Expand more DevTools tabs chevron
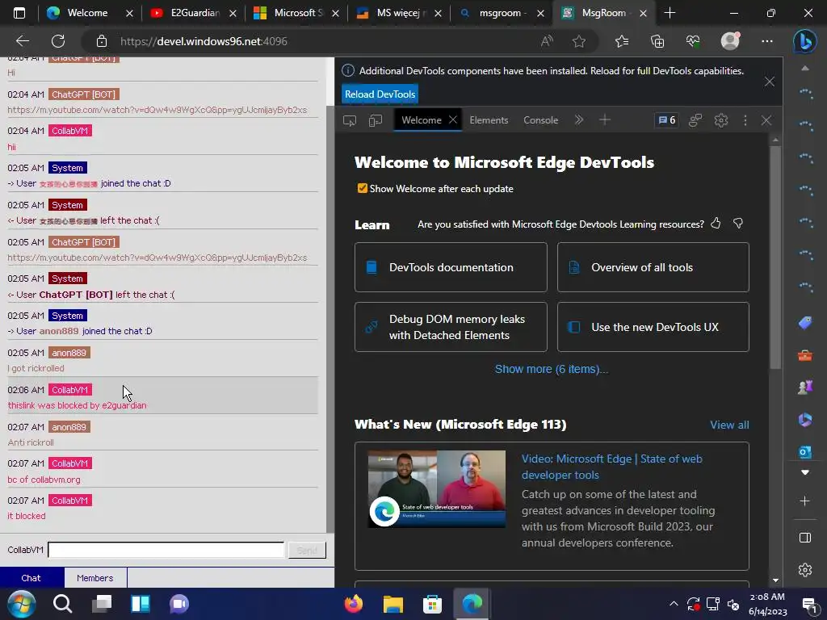827x620 pixels. [x=579, y=120]
